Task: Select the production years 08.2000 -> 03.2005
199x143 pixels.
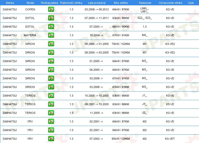Action: (x=97, y=52)
